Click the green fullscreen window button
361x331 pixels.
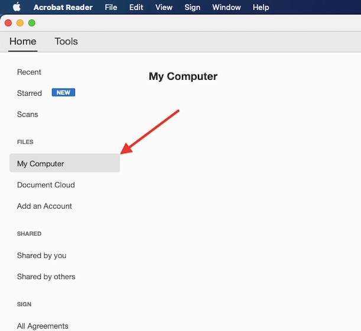[32, 23]
